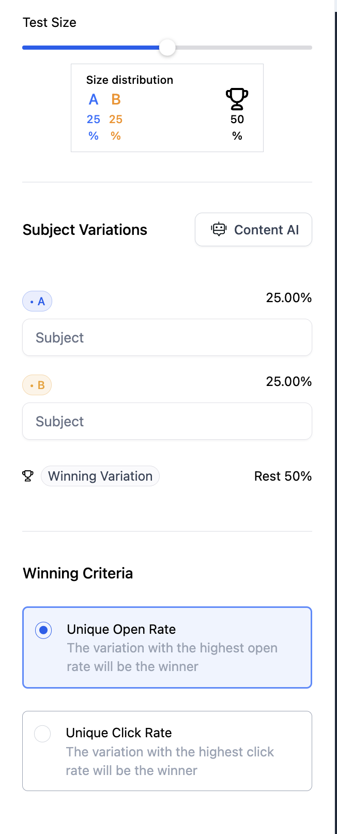Viewport: 337px width, 834px height.
Task: Click the blue A letter in Size distribution
Action: coord(94,99)
